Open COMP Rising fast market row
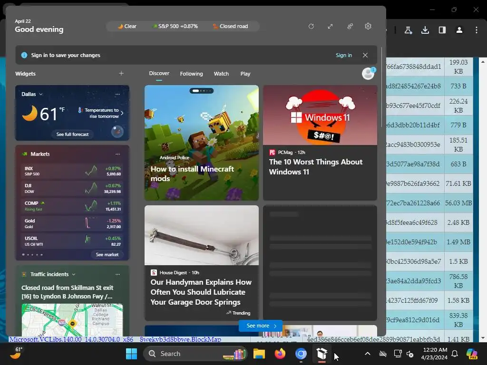This screenshot has width=487, height=365. 72,206
